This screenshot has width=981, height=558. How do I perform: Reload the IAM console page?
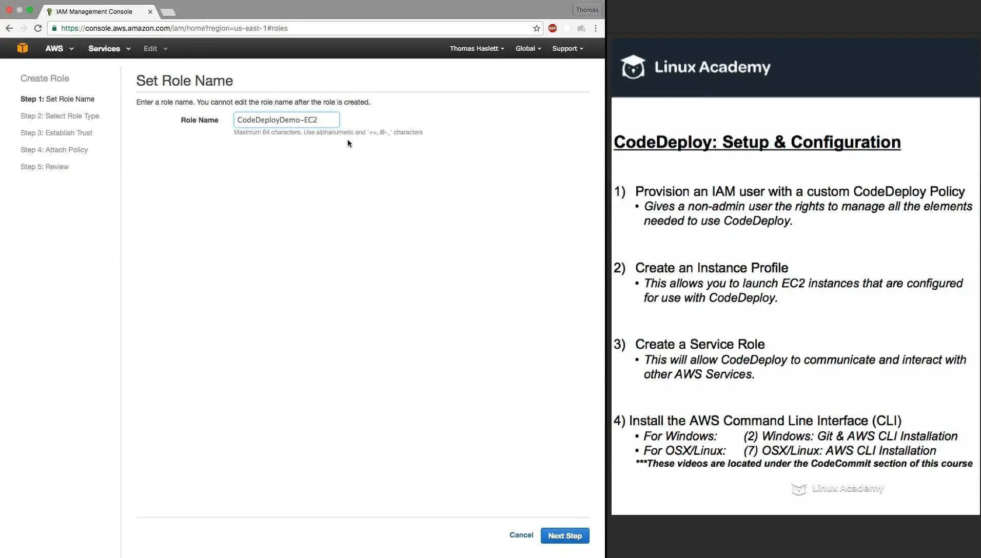[38, 28]
